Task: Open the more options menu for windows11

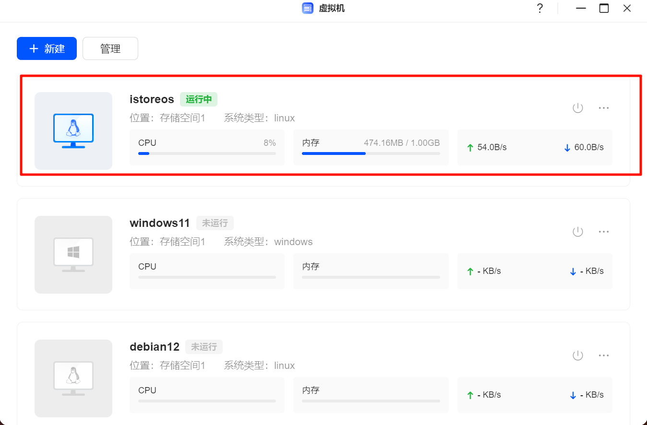Action: coord(604,232)
